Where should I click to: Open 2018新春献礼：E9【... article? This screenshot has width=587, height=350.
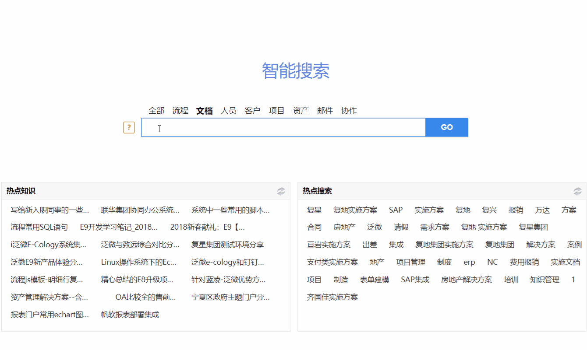click(x=208, y=227)
